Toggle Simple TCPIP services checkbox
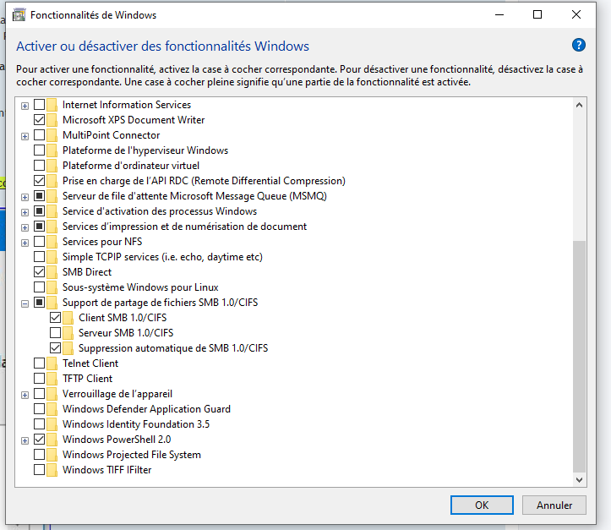The image size is (611, 530). click(x=40, y=256)
